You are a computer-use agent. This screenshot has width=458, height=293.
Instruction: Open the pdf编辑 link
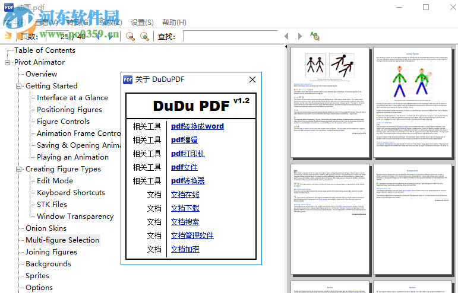[x=184, y=140]
